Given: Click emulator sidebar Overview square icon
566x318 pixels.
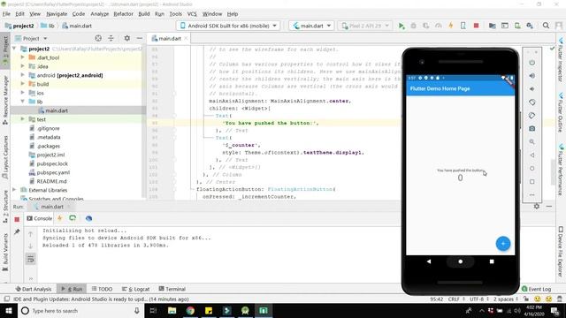Looking at the screenshot, I should [532, 182].
